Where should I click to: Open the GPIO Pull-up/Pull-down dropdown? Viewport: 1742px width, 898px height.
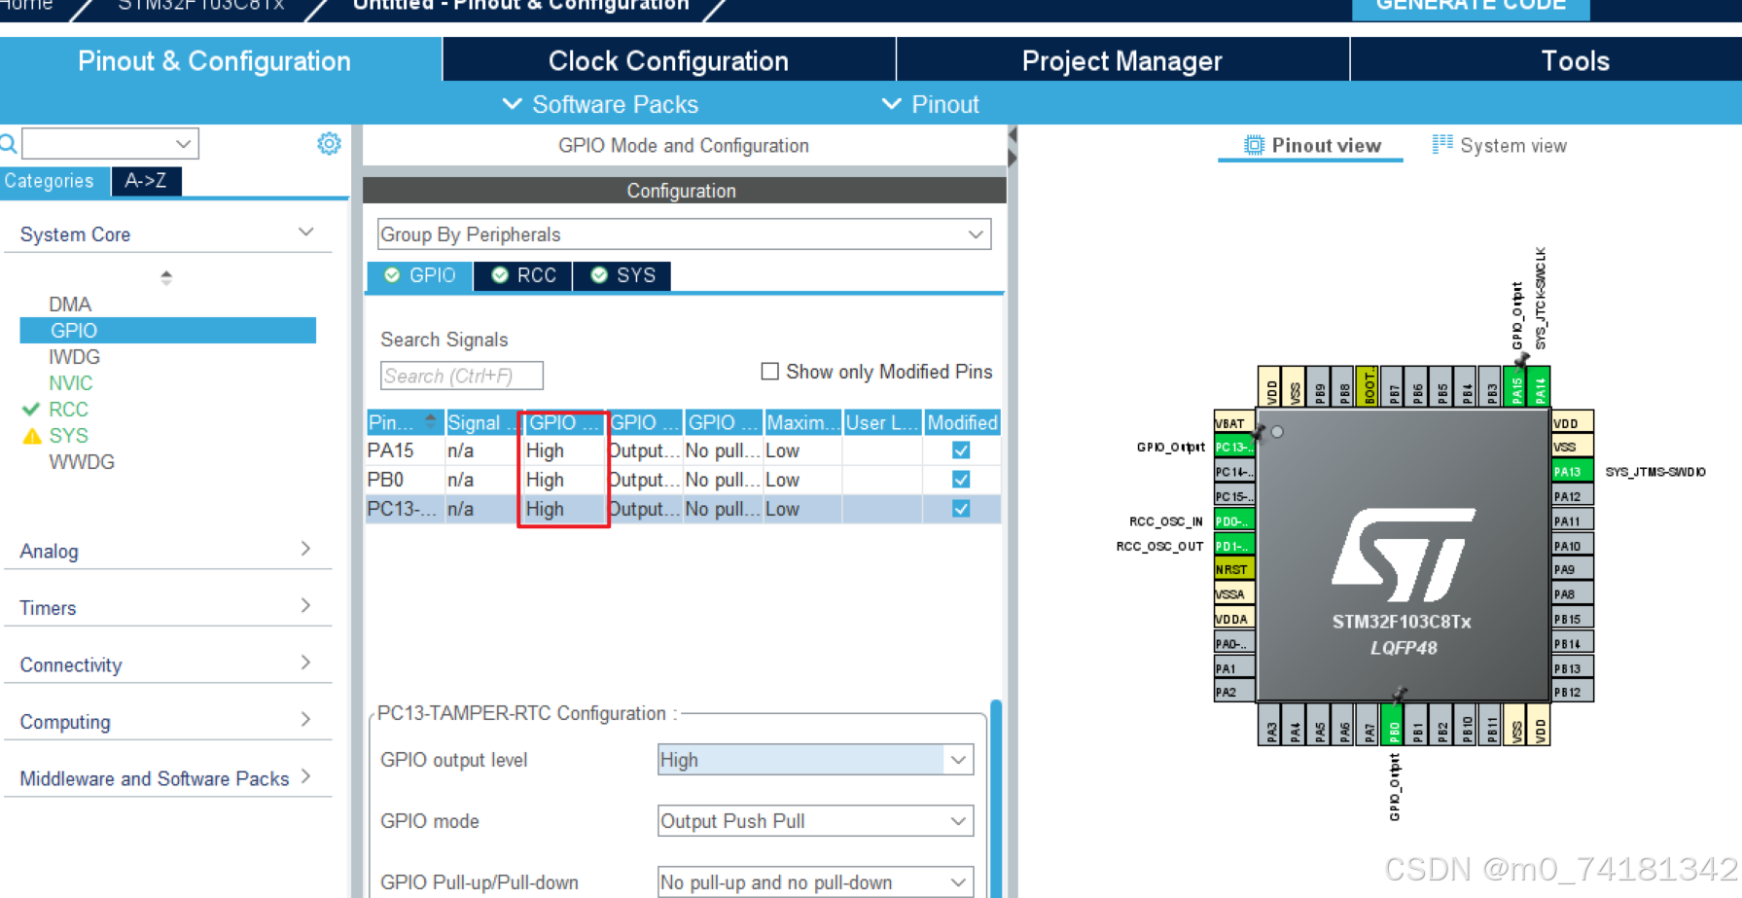815,882
